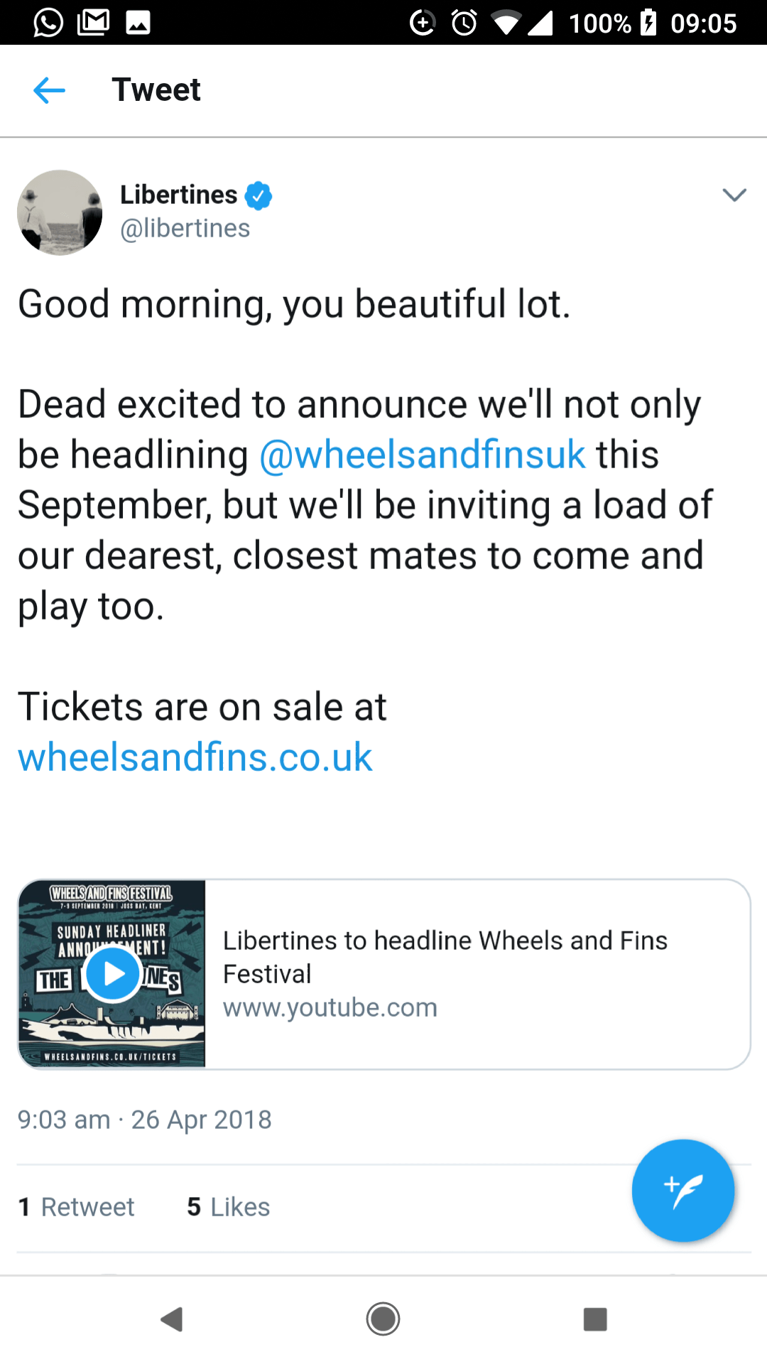Tap the tweet timestamp 9:03 am

[x=64, y=1120]
